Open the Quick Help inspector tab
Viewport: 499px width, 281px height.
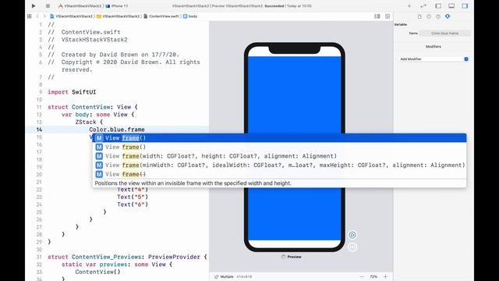[x=438, y=16]
